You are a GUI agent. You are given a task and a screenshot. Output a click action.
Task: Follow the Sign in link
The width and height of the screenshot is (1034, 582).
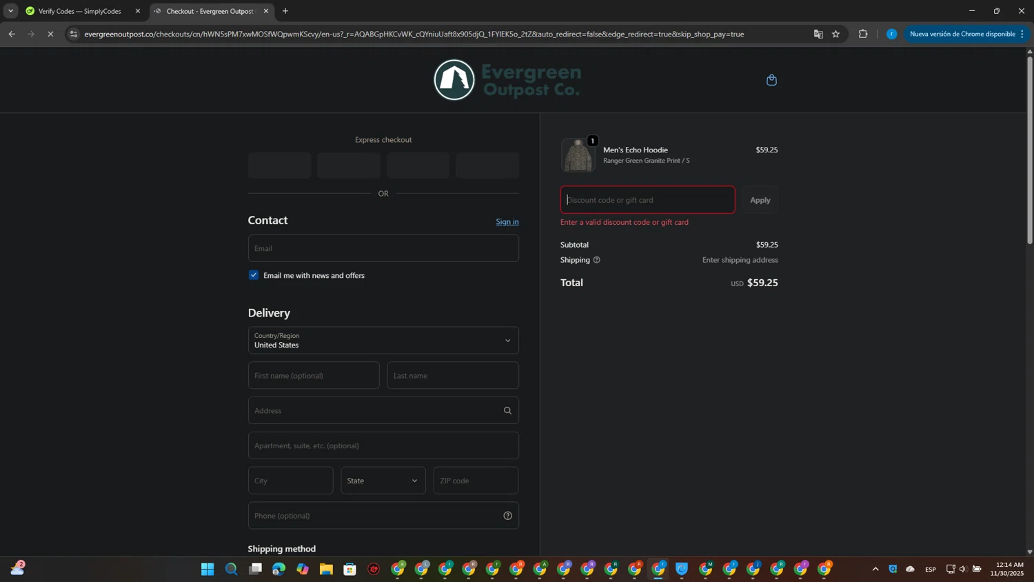coord(507,221)
